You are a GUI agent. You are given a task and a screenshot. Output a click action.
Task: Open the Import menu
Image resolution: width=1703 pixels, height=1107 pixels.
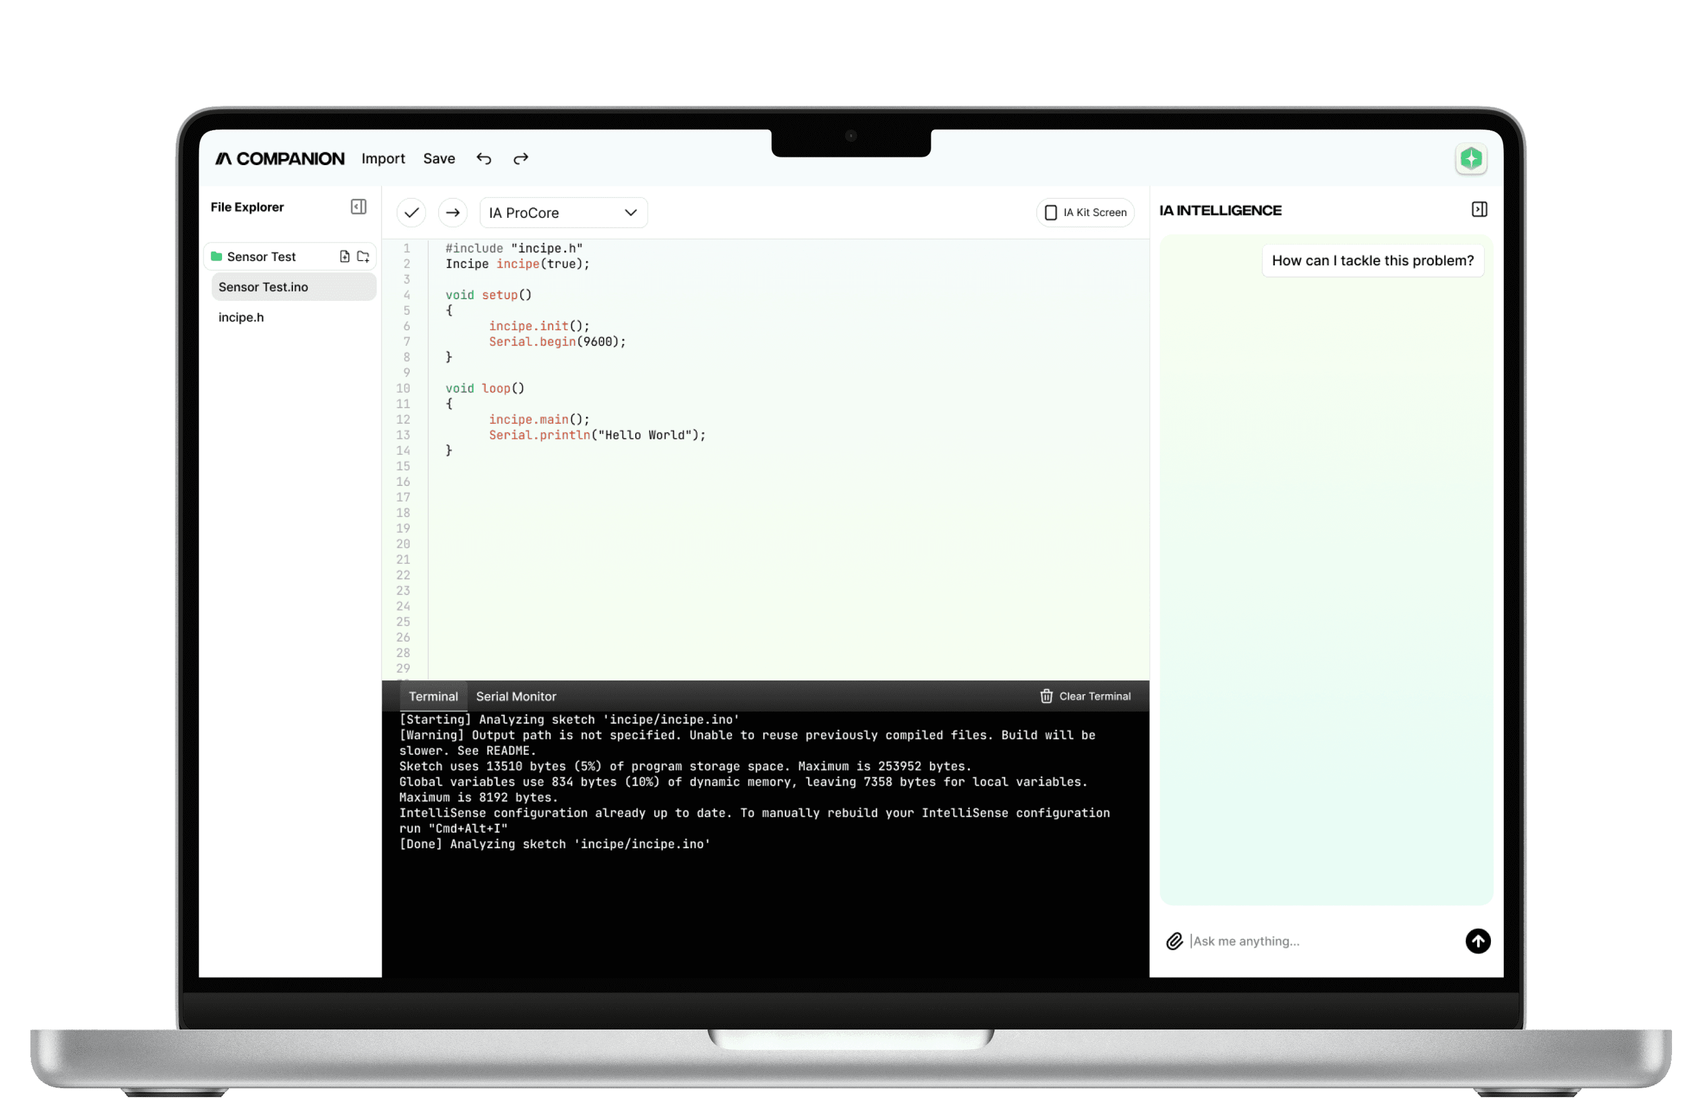(x=383, y=158)
